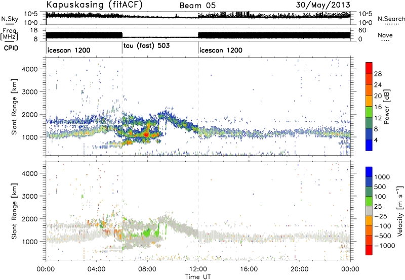Click the red high-power backscatter patch near 08:00
This screenshot has width=405, height=280.
(x=147, y=134)
